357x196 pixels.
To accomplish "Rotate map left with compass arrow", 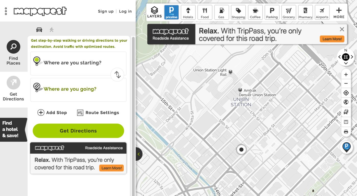I will (x=339, y=57).
